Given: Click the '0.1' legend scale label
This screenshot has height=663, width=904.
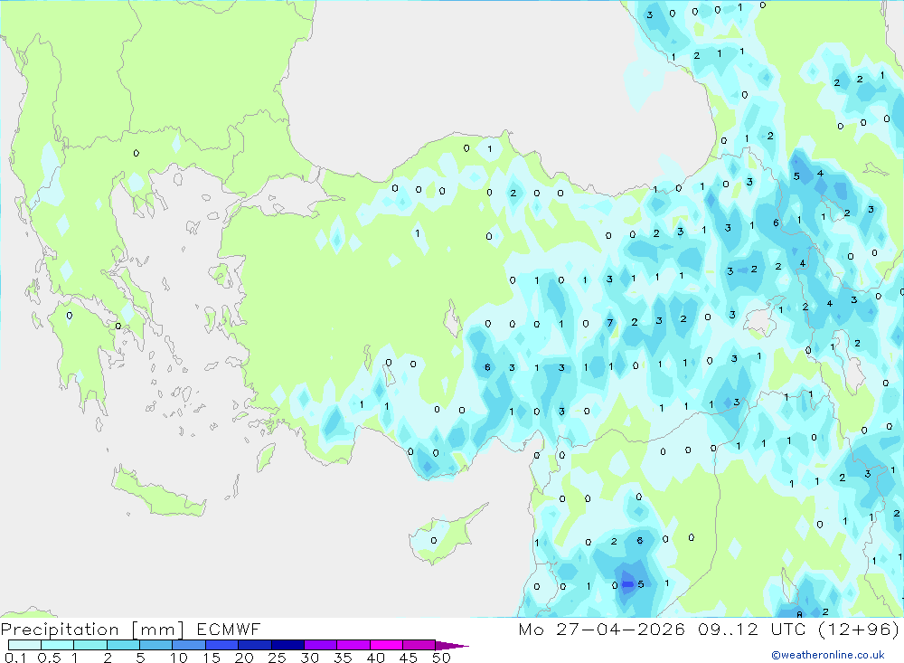Looking at the screenshot, I should 15,658.
